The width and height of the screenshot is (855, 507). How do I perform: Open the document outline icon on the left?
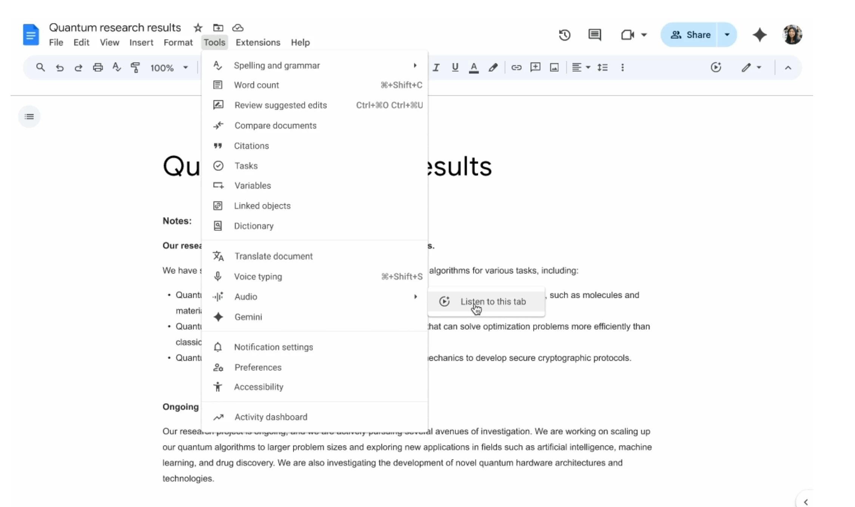tap(29, 117)
